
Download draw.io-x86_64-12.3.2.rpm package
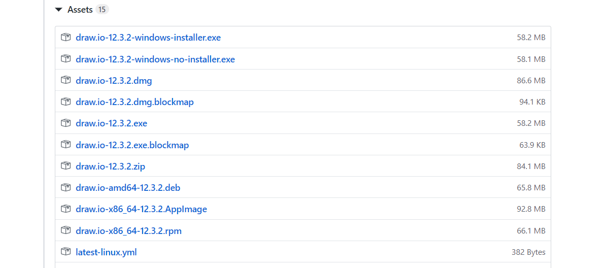click(128, 231)
